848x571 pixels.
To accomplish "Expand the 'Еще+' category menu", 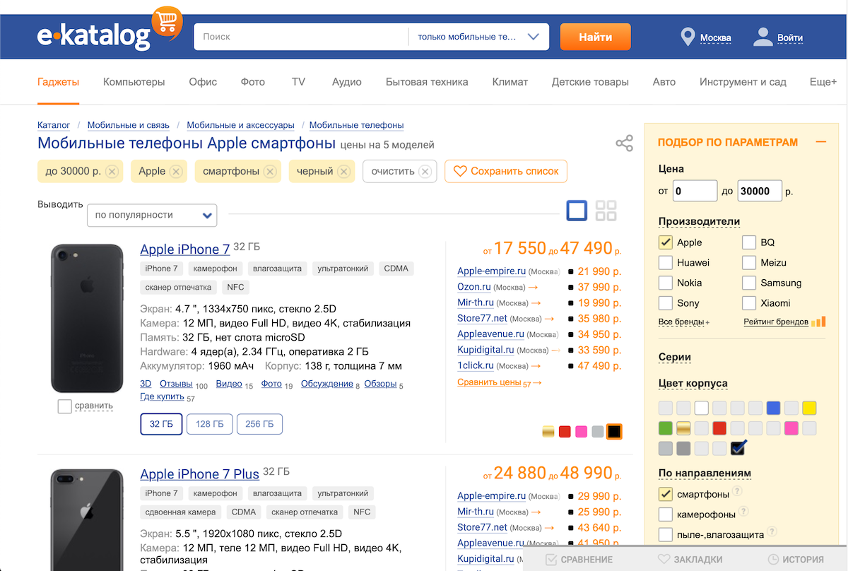I will [823, 82].
